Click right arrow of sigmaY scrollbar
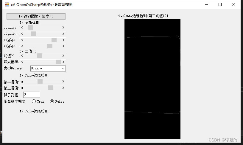This screenshot has height=145, width=243. tap(63, 34)
